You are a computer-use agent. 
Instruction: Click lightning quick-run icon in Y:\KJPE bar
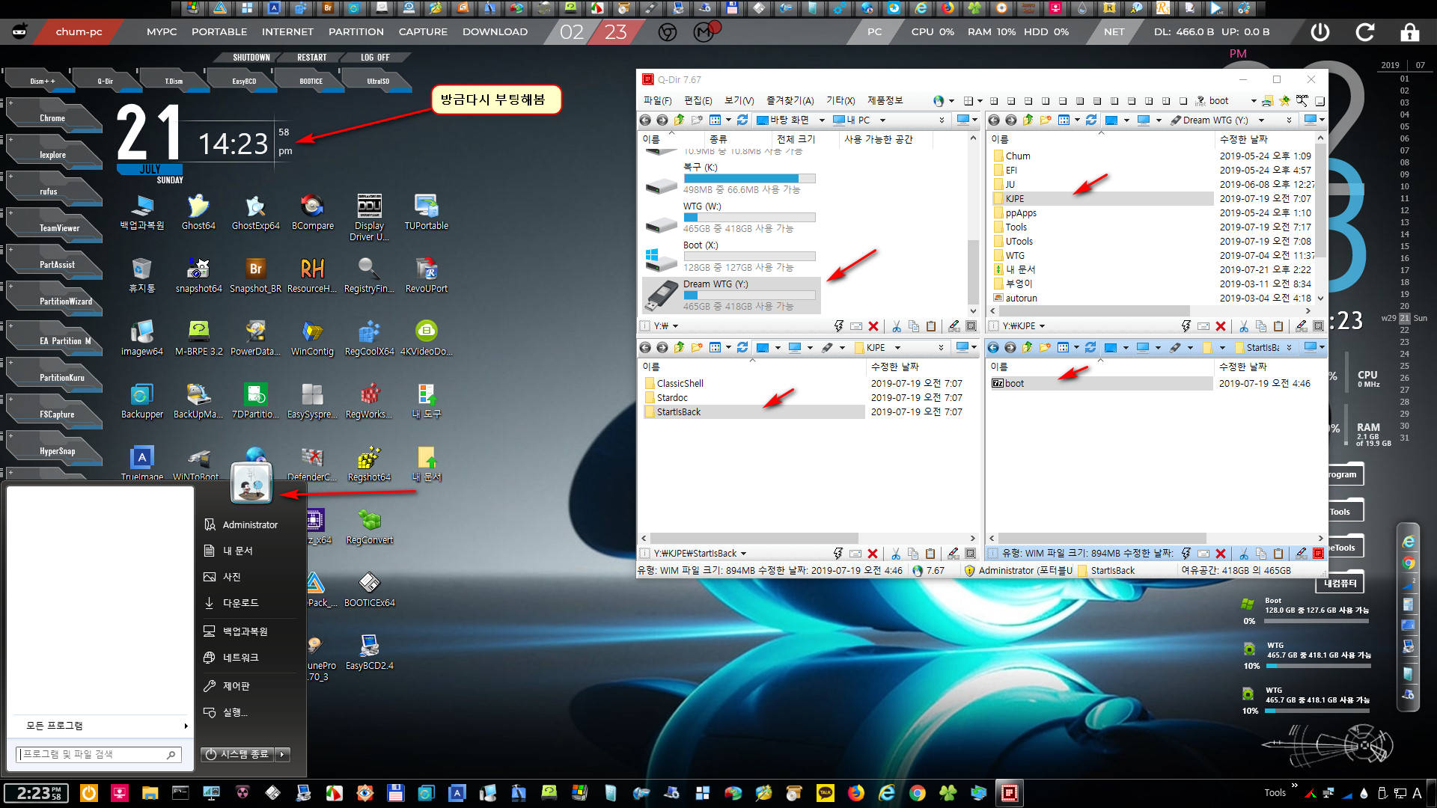[1186, 326]
